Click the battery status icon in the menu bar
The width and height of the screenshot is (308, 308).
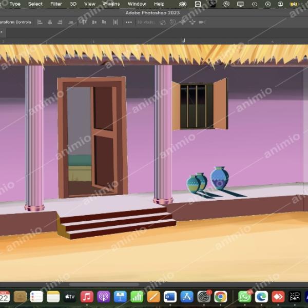[294, 4]
